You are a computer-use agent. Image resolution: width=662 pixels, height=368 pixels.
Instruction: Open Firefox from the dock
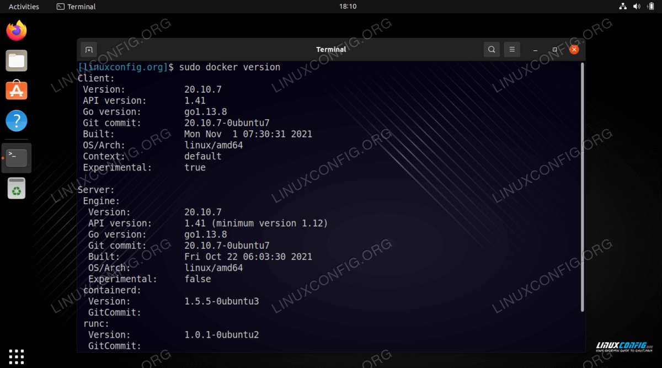17,30
